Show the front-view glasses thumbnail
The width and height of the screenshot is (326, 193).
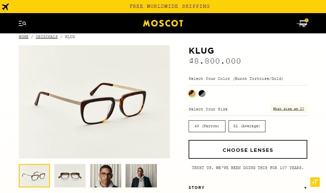click(x=70, y=176)
